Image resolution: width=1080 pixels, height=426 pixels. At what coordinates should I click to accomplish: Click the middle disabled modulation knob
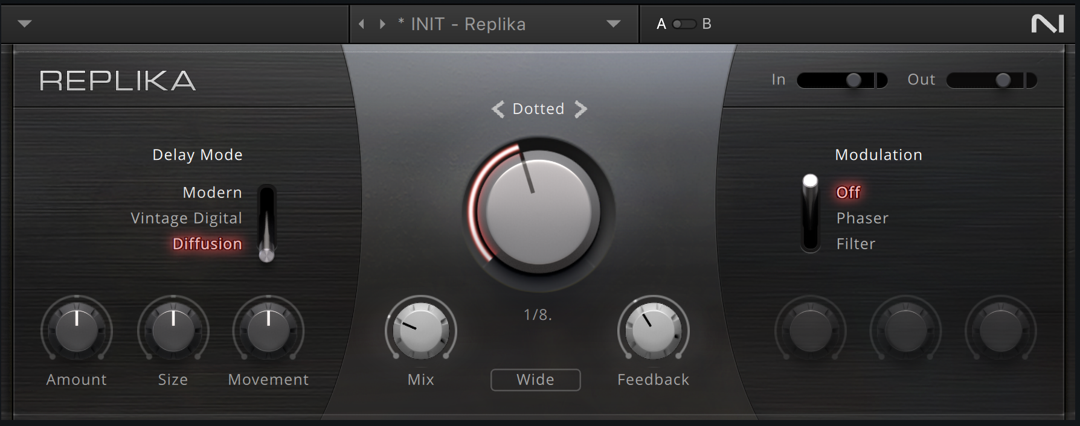(905, 330)
